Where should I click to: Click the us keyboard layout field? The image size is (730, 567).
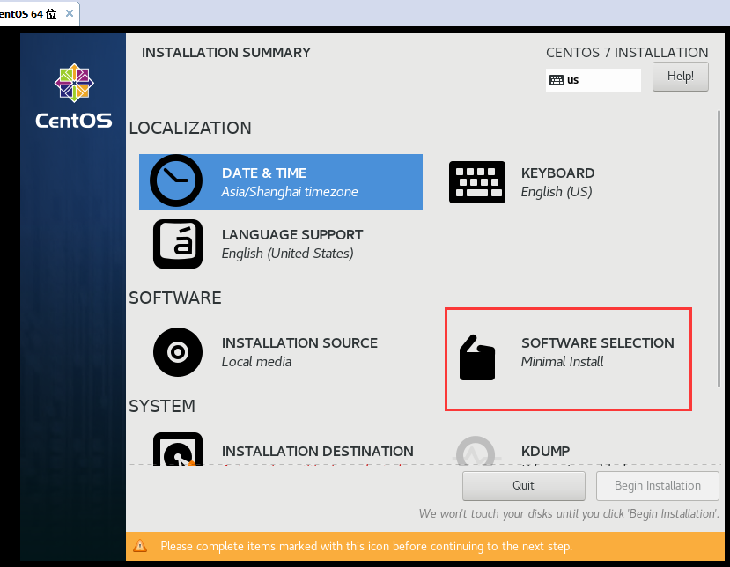pyautogui.click(x=594, y=80)
